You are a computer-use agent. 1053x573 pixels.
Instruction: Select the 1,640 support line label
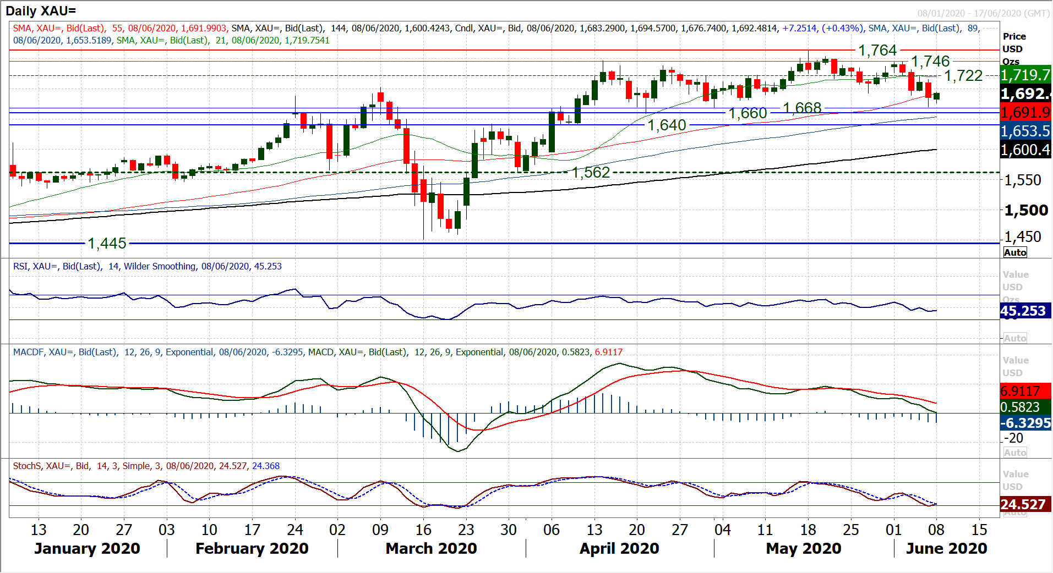click(x=667, y=125)
